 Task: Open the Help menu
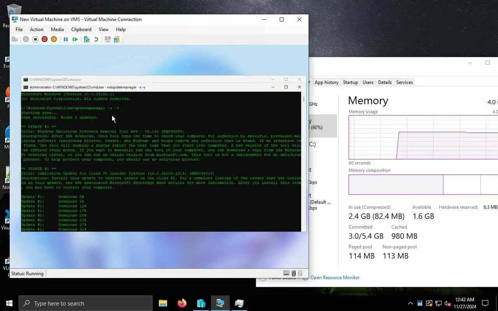[x=121, y=30]
